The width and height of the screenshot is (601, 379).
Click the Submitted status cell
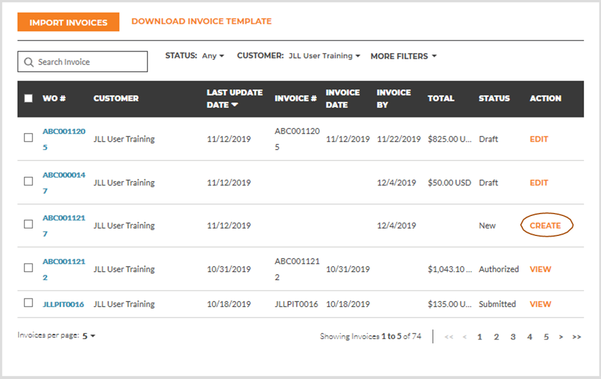coord(497,304)
